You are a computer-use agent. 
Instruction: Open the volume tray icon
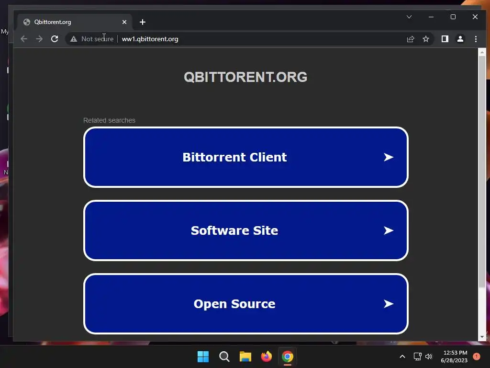pyautogui.click(x=428, y=356)
